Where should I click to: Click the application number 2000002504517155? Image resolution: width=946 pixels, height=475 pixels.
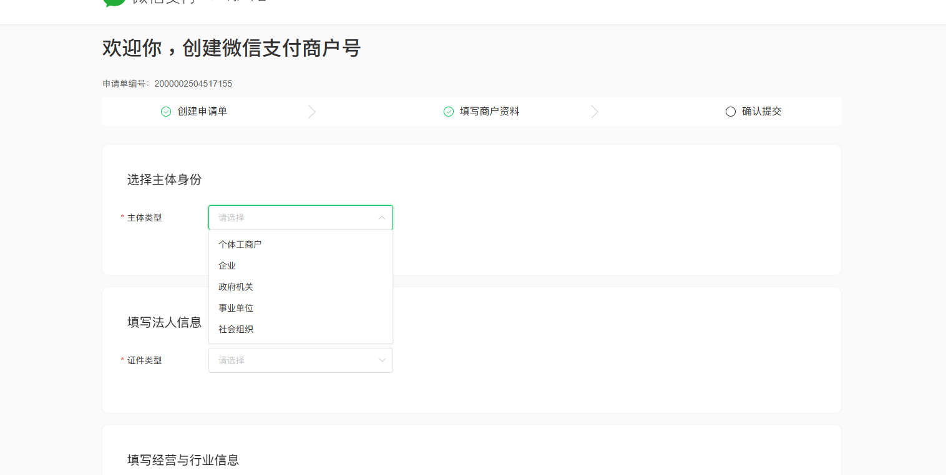click(193, 84)
